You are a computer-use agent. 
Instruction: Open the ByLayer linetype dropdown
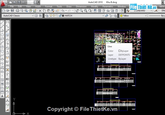click(157, 16)
